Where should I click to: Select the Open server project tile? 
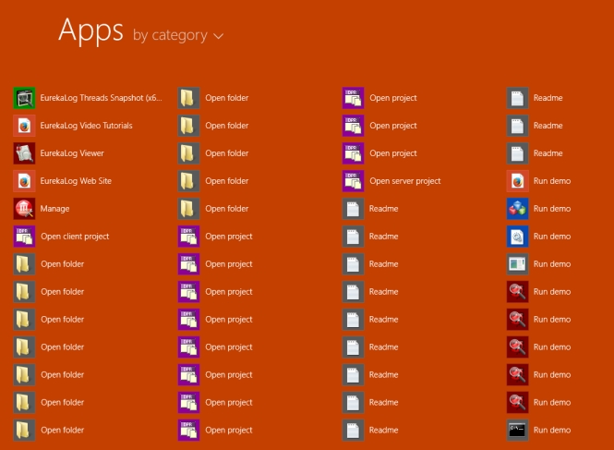[391, 181]
